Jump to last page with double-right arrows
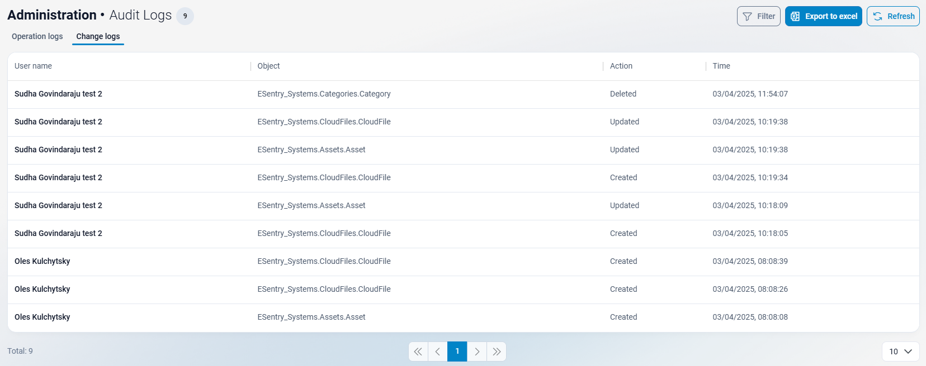 (497, 351)
